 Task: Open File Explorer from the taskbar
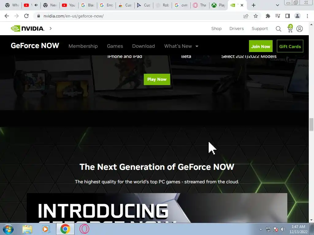click(27, 229)
